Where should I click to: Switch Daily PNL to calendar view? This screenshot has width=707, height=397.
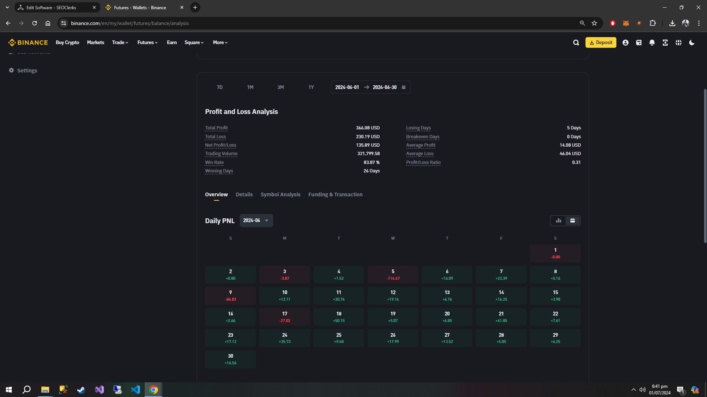573,221
